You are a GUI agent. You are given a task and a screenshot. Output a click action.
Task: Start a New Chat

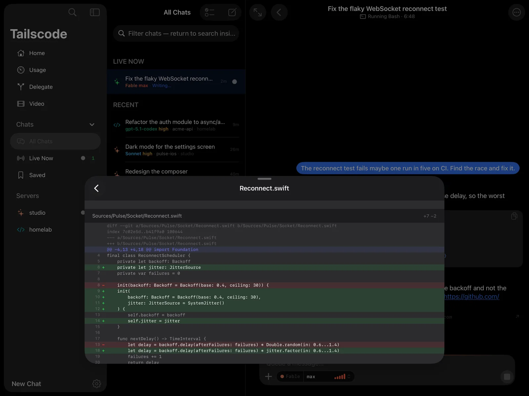click(x=26, y=384)
